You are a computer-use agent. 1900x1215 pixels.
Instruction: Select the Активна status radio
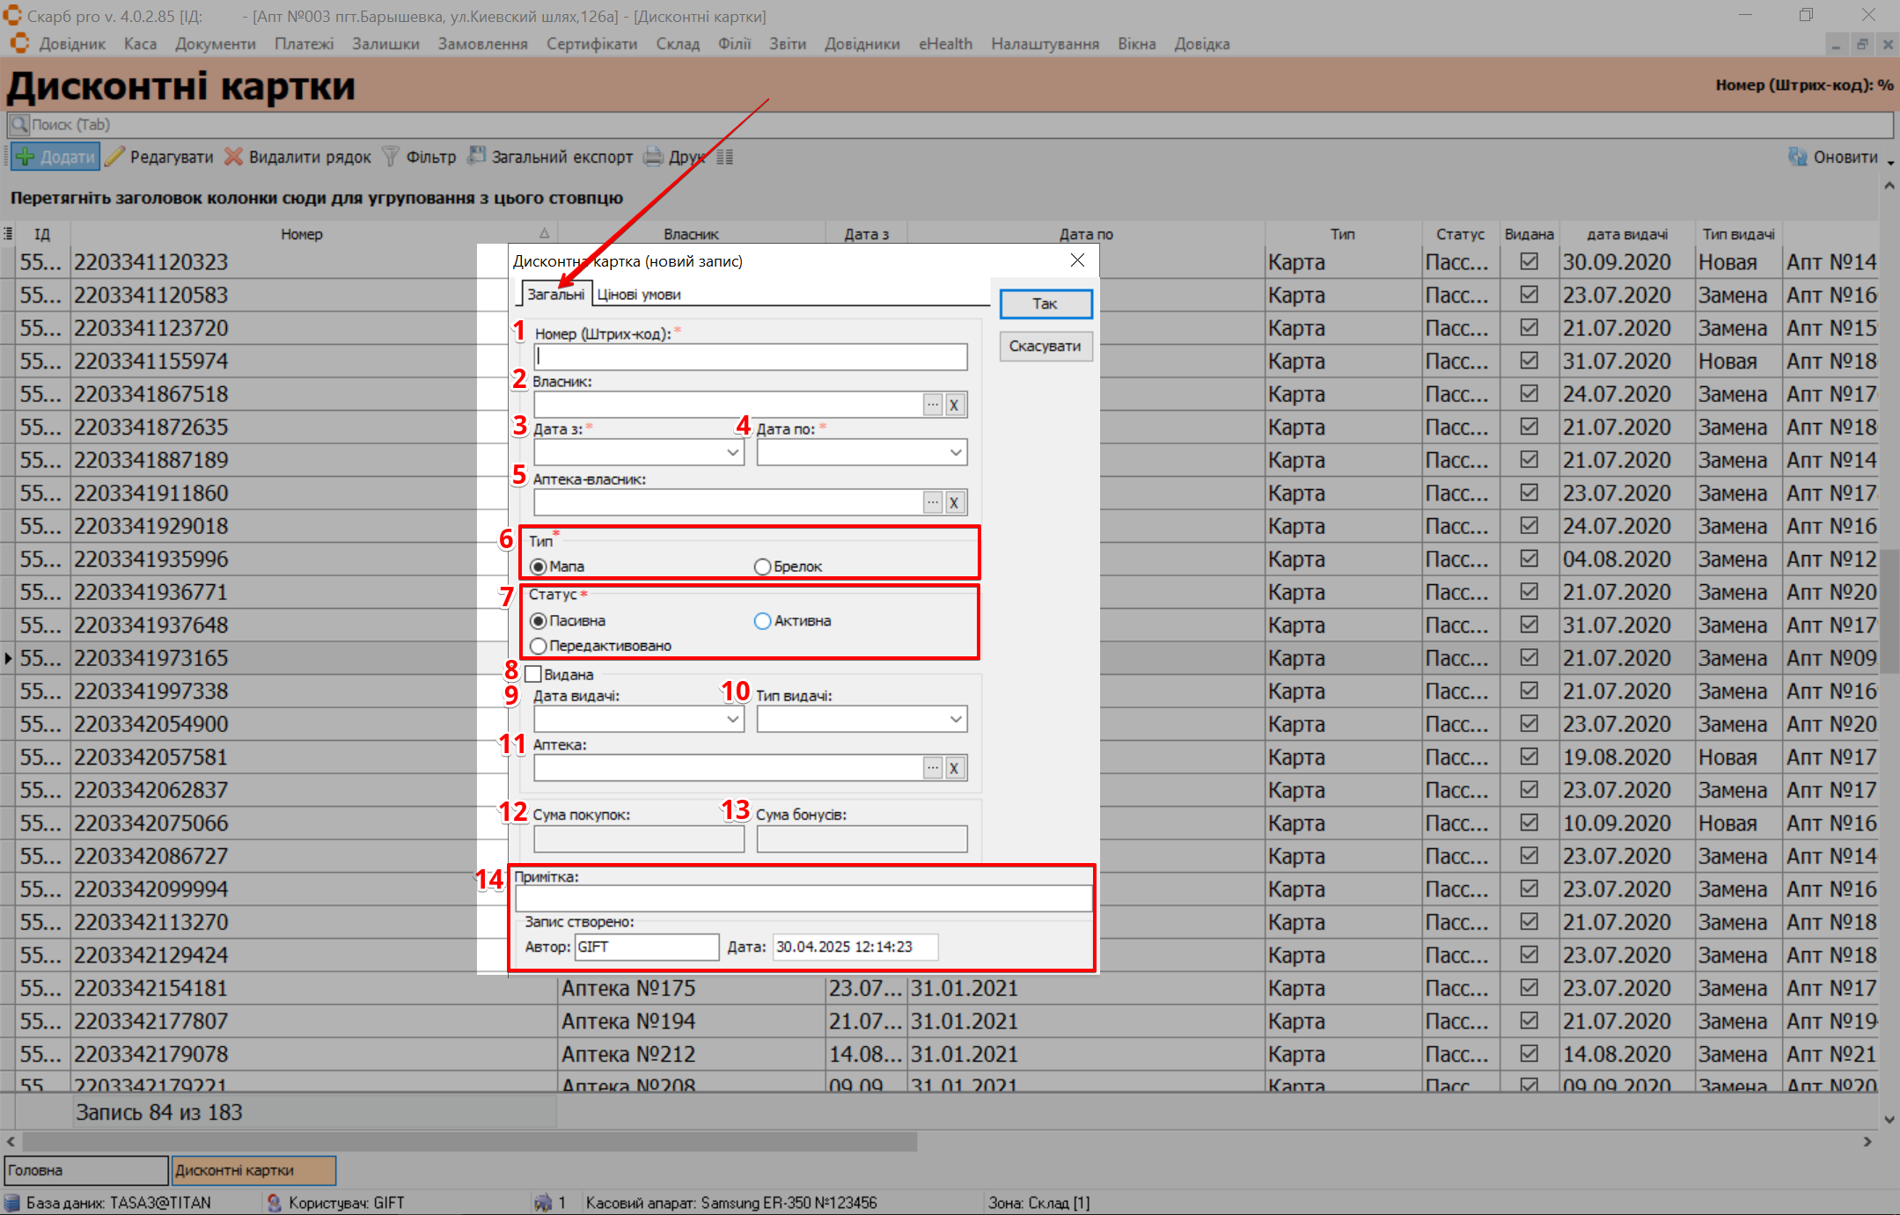[x=763, y=621]
